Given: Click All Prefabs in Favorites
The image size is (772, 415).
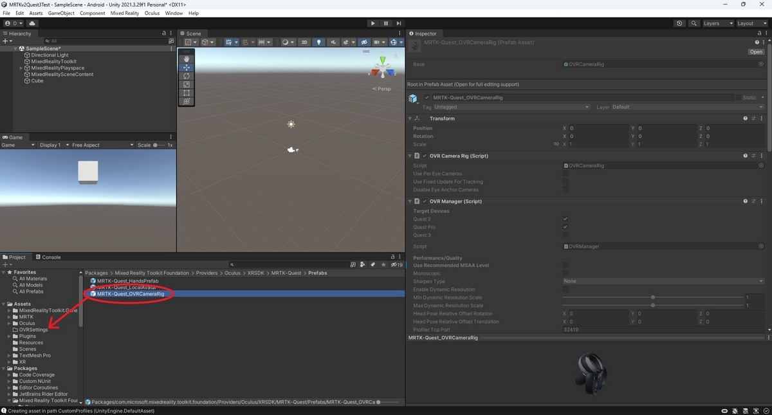Looking at the screenshot, I should [31, 291].
